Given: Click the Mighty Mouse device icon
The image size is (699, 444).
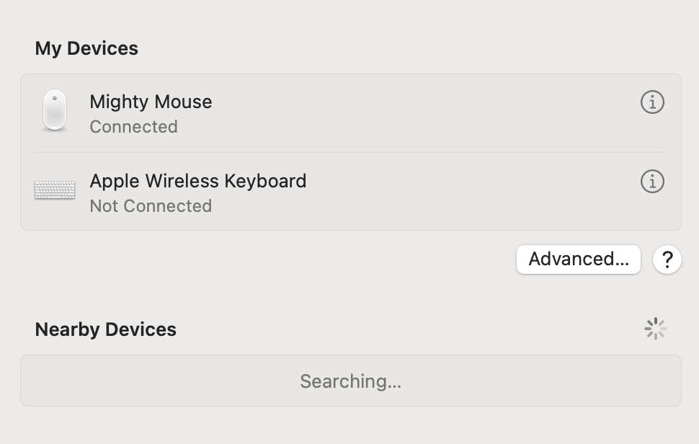Looking at the screenshot, I should pyautogui.click(x=54, y=110).
